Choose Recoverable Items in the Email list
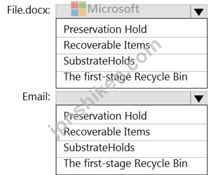The height and width of the screenshot is (175, 212). pos(131,133)
